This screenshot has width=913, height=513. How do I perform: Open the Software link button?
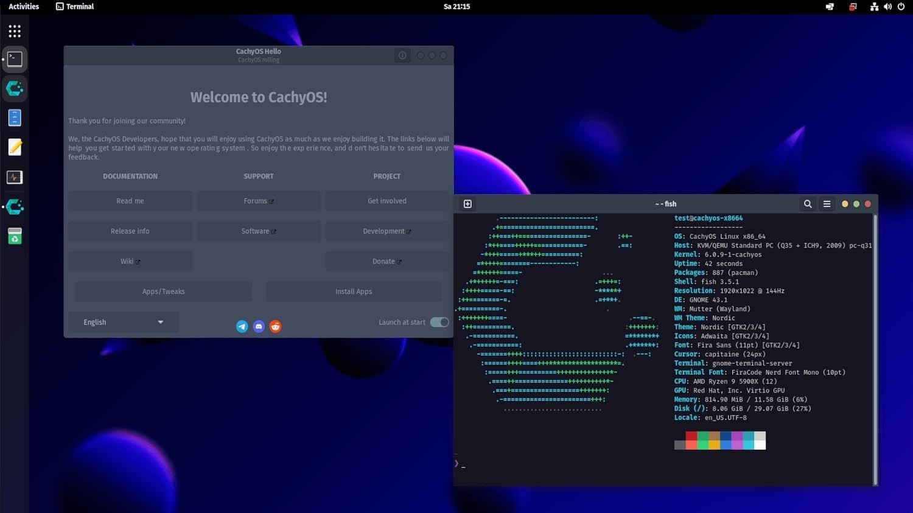(x=259, y=231)
